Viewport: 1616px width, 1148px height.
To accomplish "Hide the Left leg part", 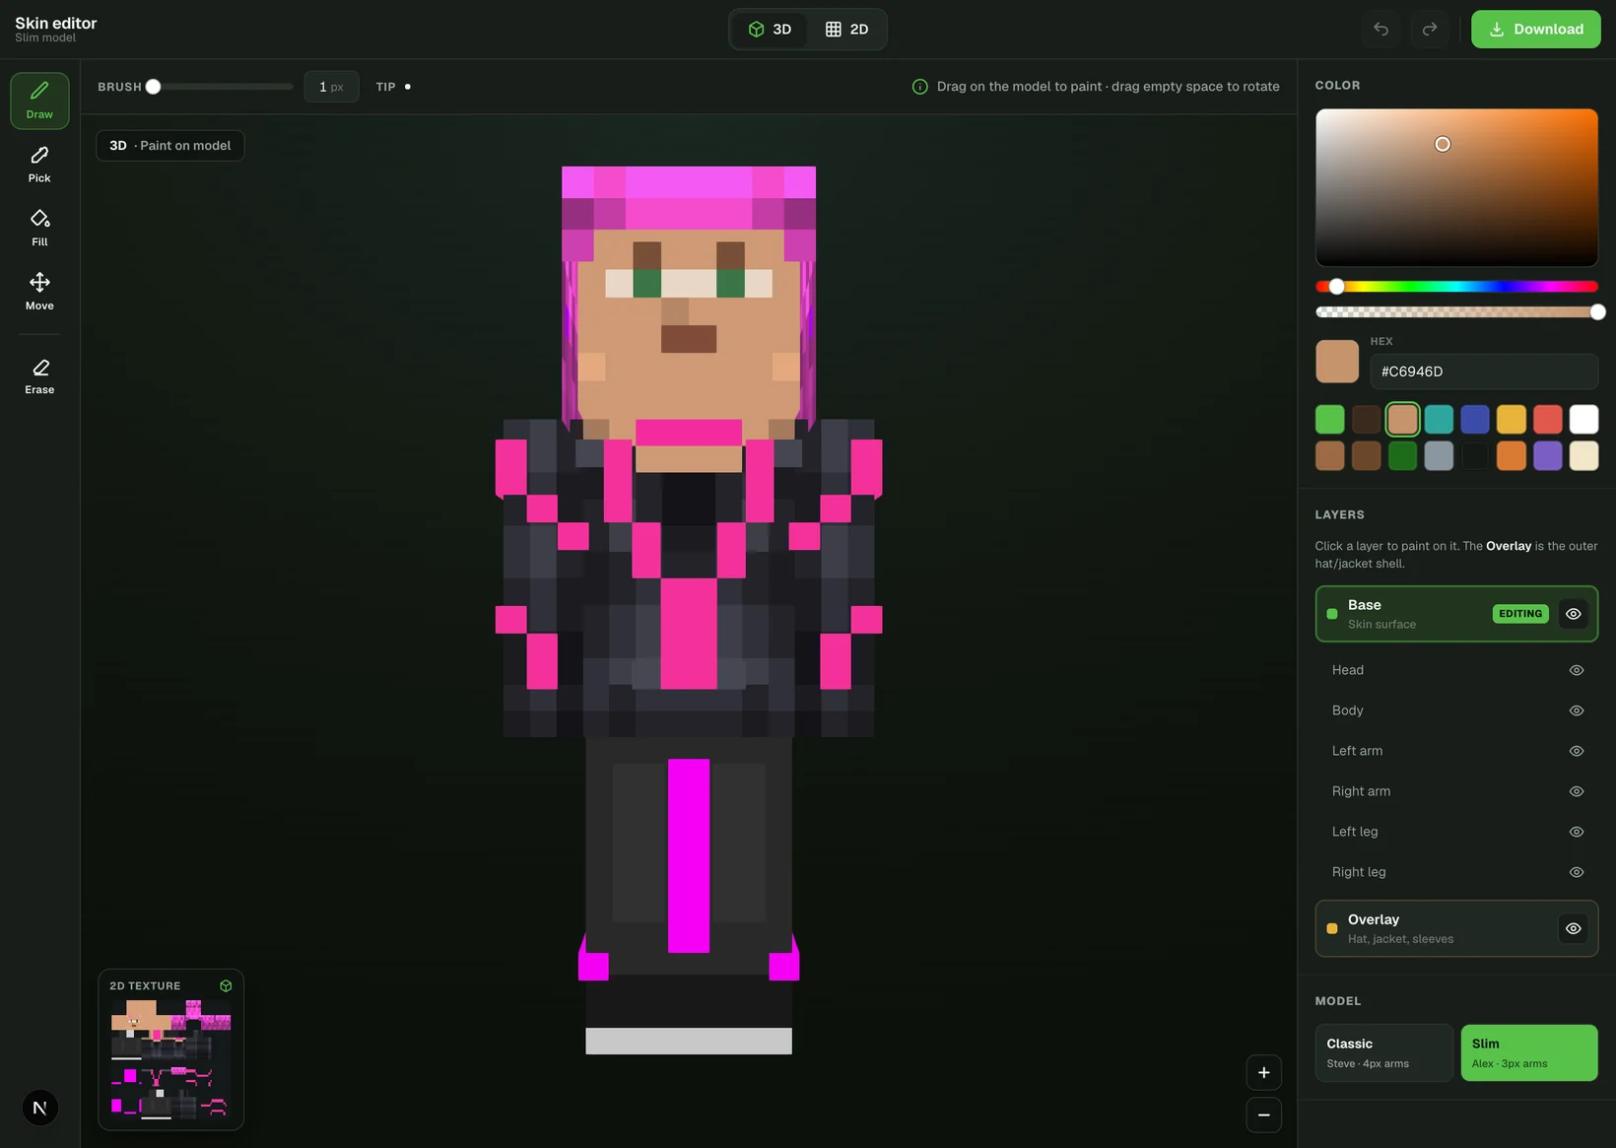I will 1577,832.
